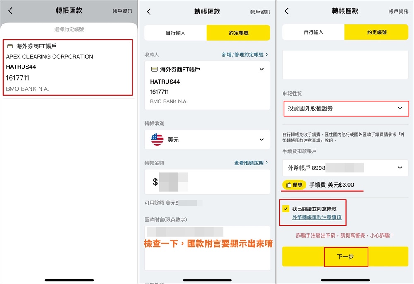Tap back arrow on the middle screen
Viewport: 414px width, 284px height.
coord(149,12)
